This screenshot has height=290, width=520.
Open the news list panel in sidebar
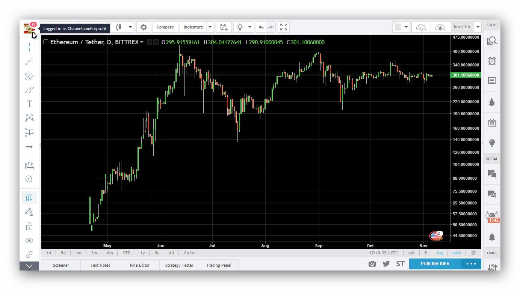[492, 81]
